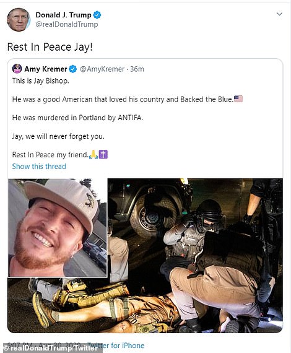This screenshot has height=353, width=291.
Task: Click the realDonaldTrump/Twitter watermark caption
Action: (51, 348)
